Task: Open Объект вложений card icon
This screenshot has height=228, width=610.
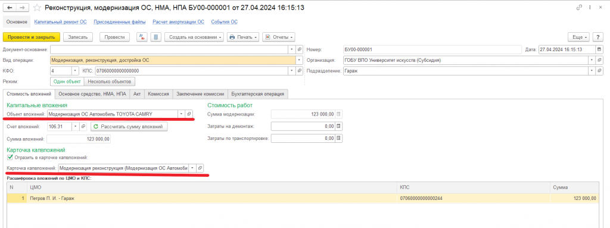Action: click(189, 114)
